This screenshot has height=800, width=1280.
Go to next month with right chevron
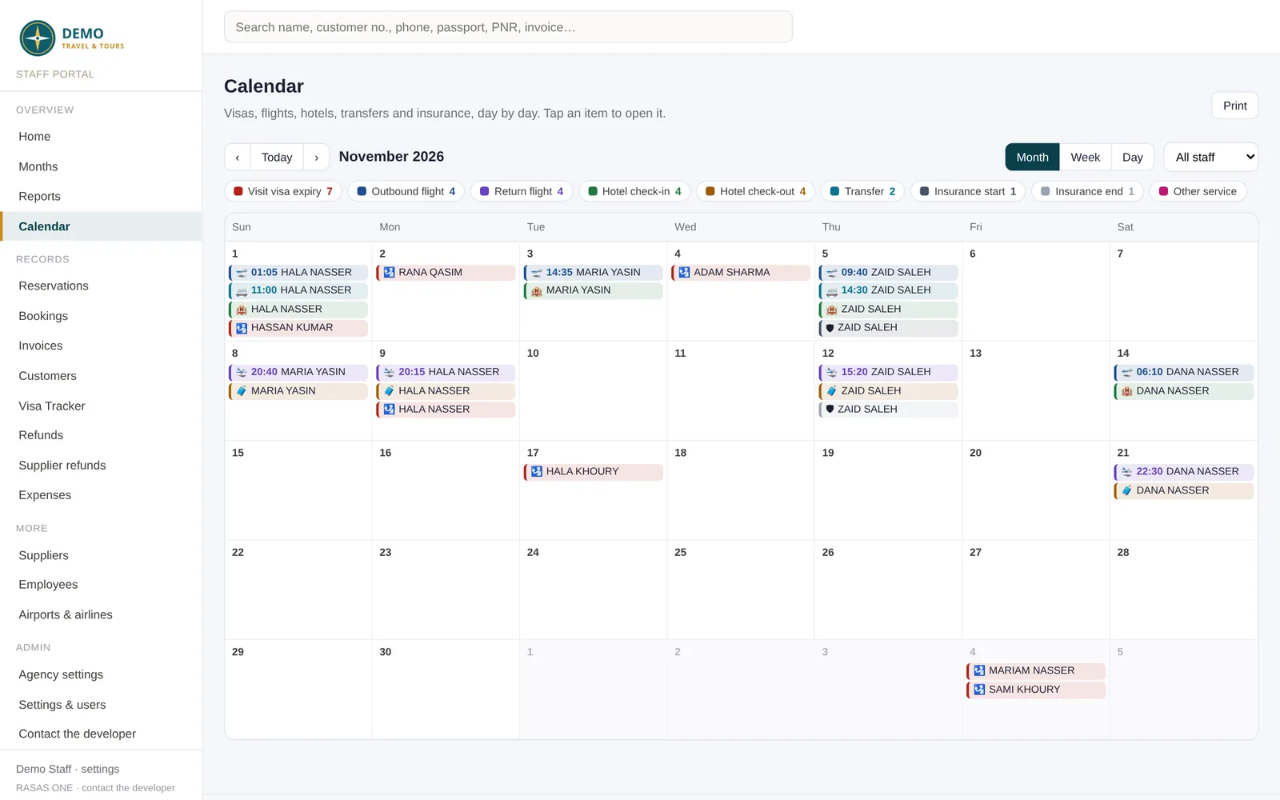317,158
